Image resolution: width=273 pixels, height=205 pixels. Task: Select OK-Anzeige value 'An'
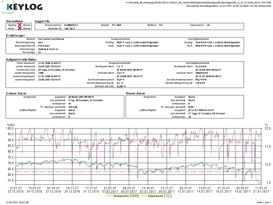(x=39, y=52)
